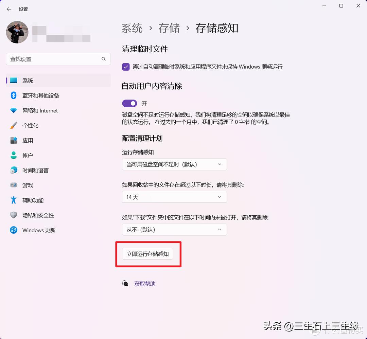Navigate to 存储 via breadcrumb

169,29
